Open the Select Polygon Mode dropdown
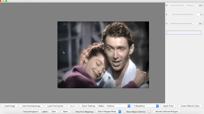The width and height of the screenshot is (204, 114). [108, 111]
